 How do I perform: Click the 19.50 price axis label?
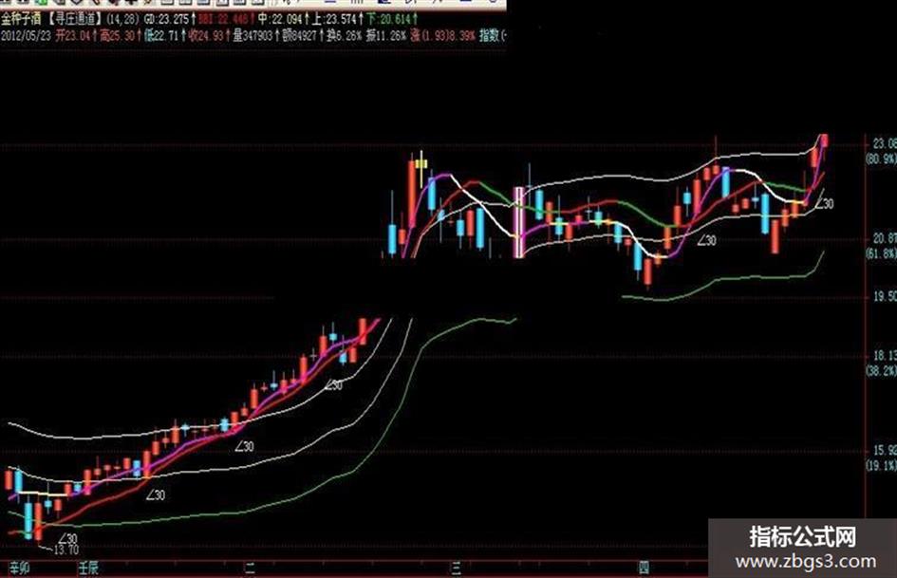click(x=885, y=296)
